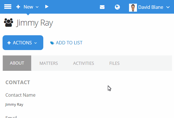The image size is (174, 118).
Task: Click the Jimmy Ray page title
Action: click(x=35, y=23)
